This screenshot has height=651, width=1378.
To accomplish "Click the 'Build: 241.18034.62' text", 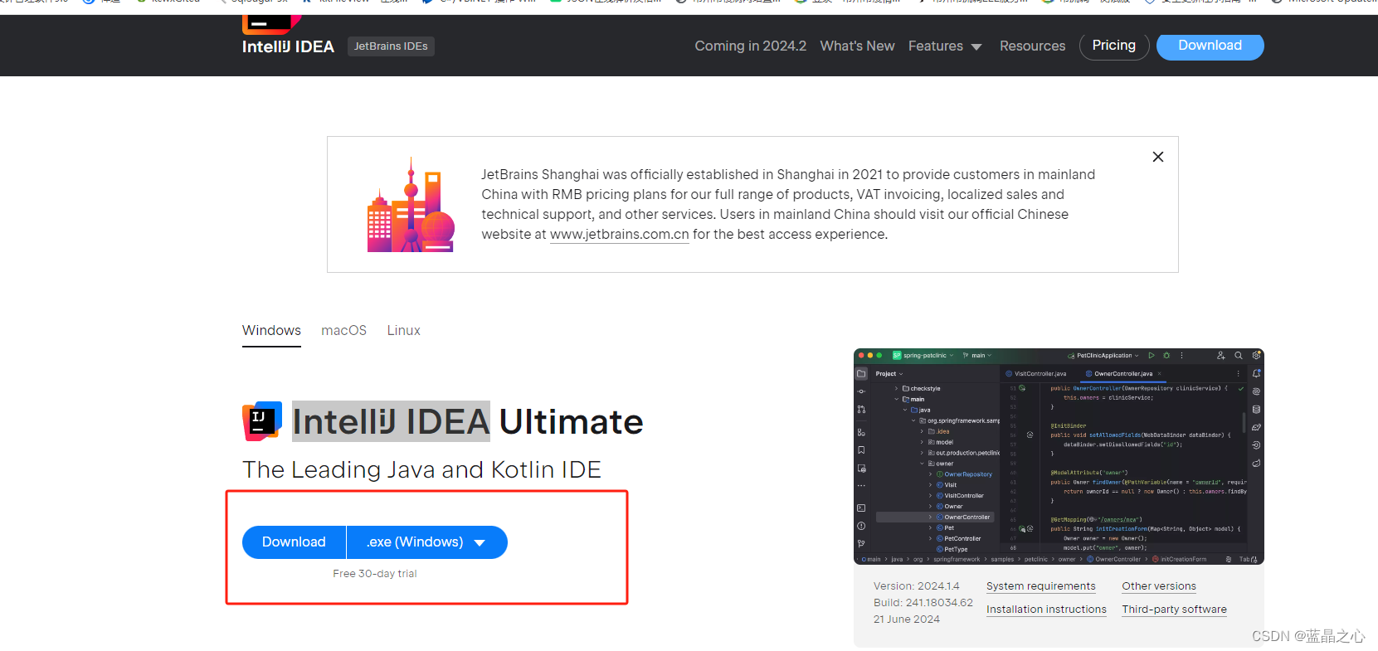I will (923, 603).
